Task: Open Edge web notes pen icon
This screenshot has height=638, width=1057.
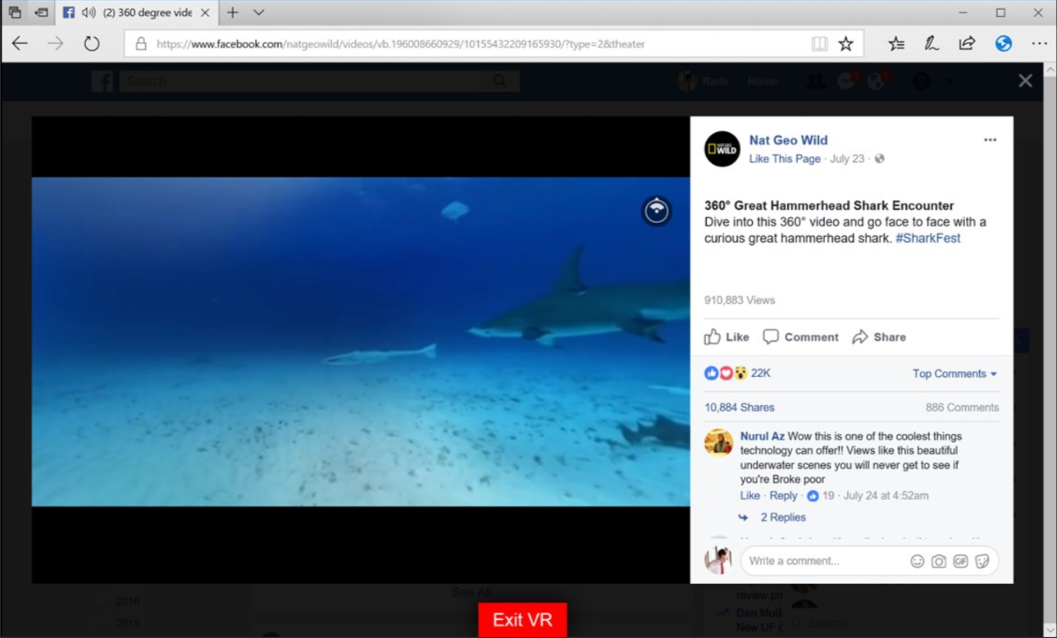Action: pos(932,43)
